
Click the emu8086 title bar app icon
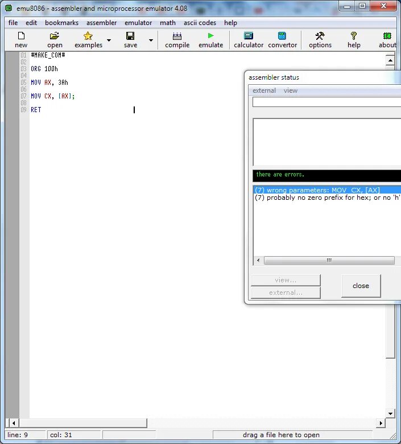9,8
